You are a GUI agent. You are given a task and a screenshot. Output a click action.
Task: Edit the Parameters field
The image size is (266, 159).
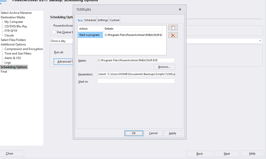point(136,74)
